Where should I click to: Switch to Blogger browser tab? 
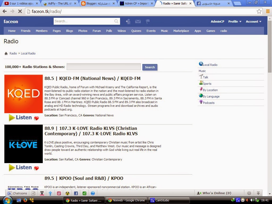click(98, 3)
